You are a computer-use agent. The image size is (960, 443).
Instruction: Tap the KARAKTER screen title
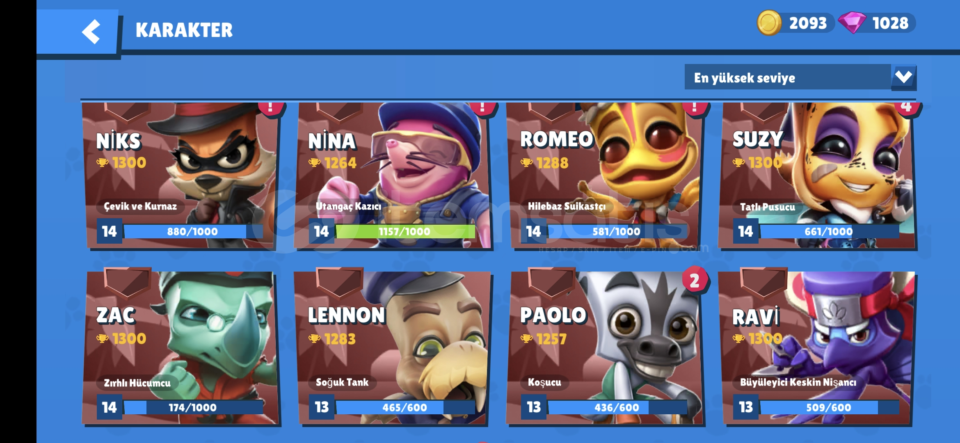click(184, 30)
